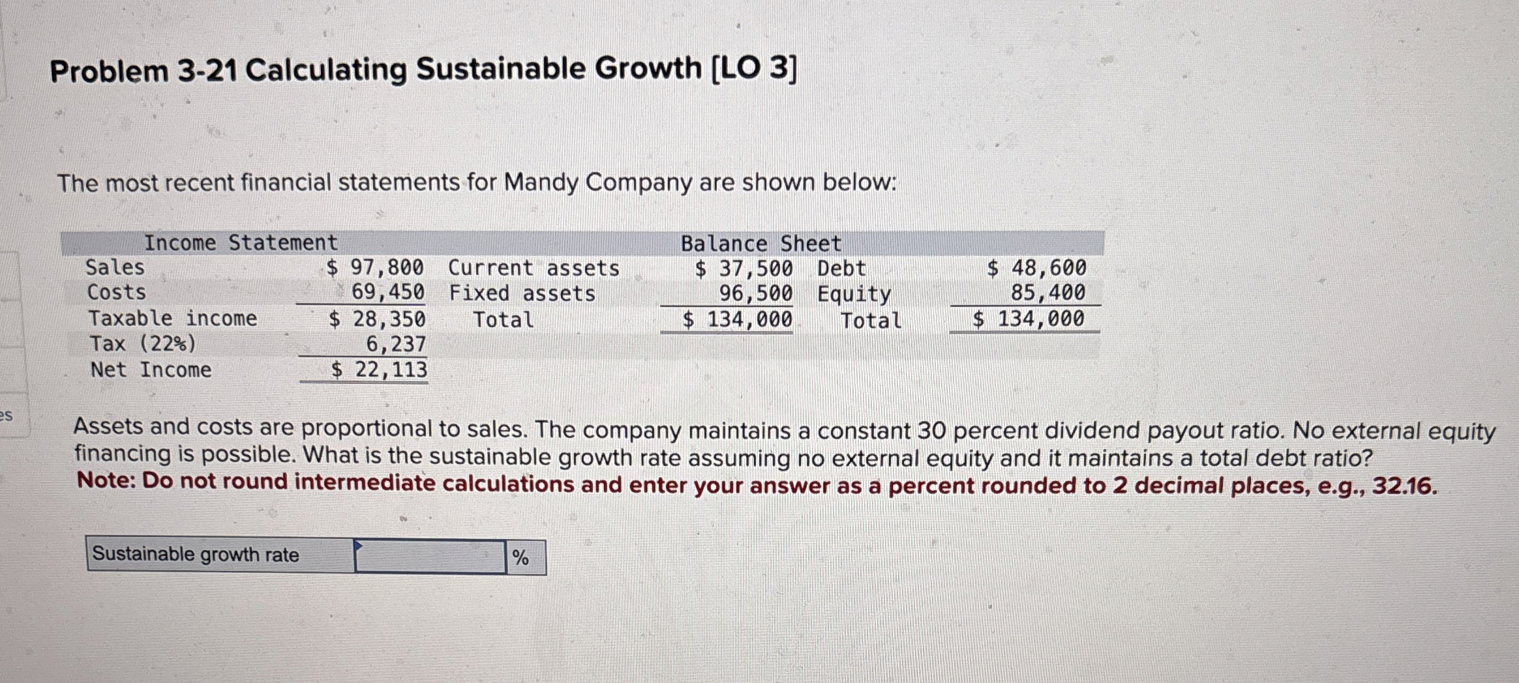Screen dimensions: 1519x683
Task: Click the Sales value $97,800
Action: (x=376, y=267)
